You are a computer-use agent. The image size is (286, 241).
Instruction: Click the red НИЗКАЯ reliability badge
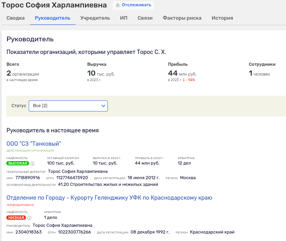coord(16,218)
